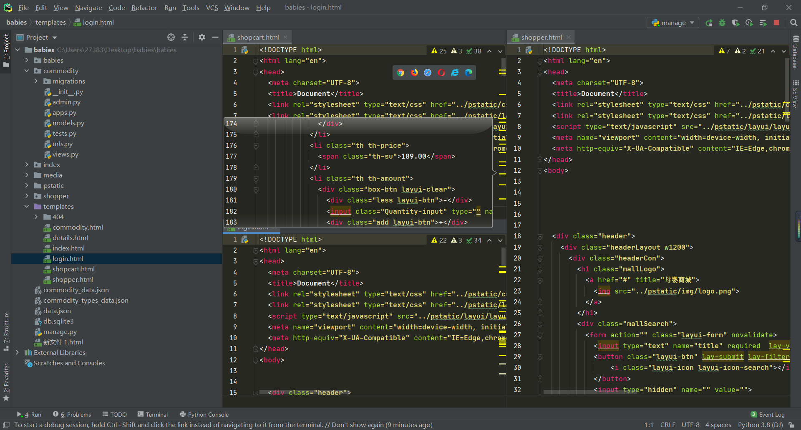
Task: Select opened file locate icon
Action: point(171,37)
